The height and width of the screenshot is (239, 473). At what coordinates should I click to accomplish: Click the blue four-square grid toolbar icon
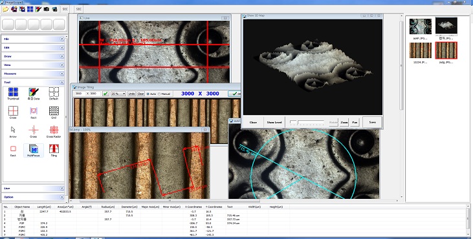pos(30,9)
